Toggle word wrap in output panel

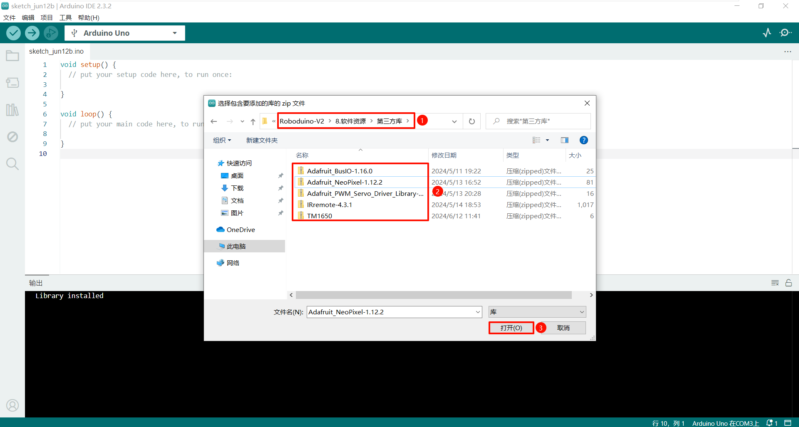(x=775, y=283)
